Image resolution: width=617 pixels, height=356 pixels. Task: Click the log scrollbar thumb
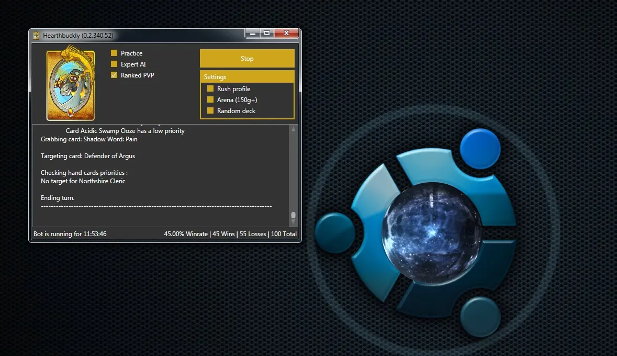pos(293,215)
